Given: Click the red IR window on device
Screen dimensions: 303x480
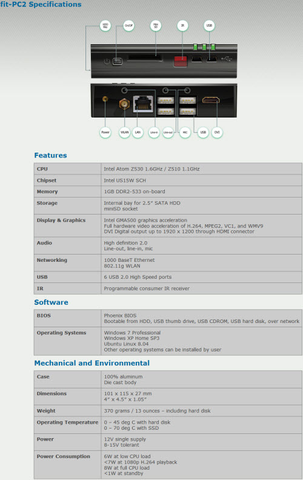Looking at the screenshot, I should [x=180, y=61].
